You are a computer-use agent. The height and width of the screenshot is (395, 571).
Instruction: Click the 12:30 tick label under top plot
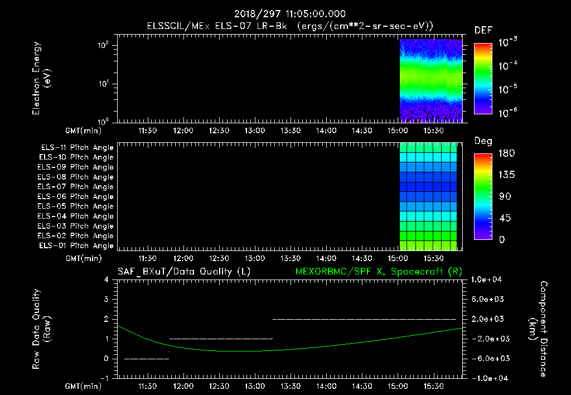pos(219,131)
